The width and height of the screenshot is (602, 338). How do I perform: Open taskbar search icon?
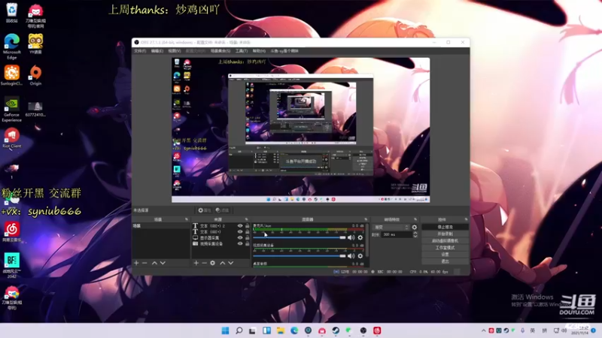(x=239, y=330)
